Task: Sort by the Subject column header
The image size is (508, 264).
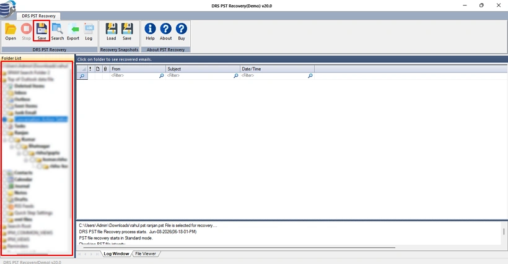Action: coord(203,69)
